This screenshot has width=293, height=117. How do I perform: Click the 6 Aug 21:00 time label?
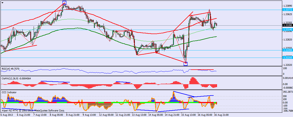(x=23, y=115)
